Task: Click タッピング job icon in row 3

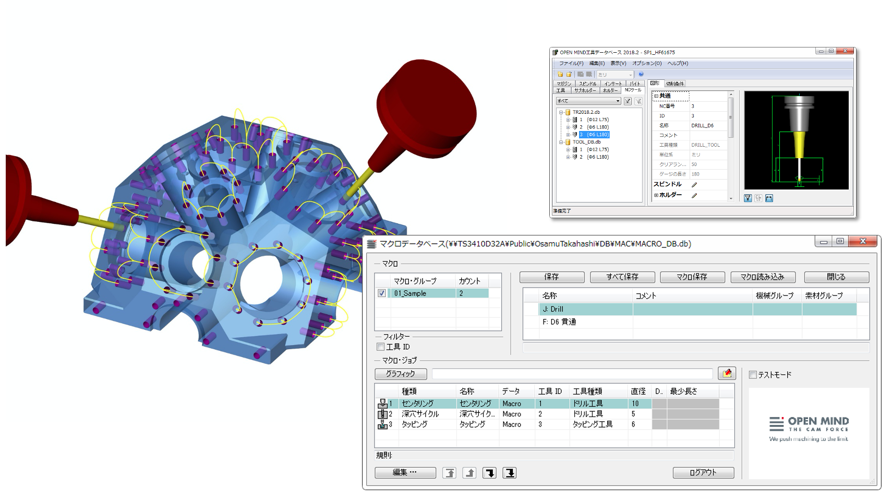Action: click(382, 424)
